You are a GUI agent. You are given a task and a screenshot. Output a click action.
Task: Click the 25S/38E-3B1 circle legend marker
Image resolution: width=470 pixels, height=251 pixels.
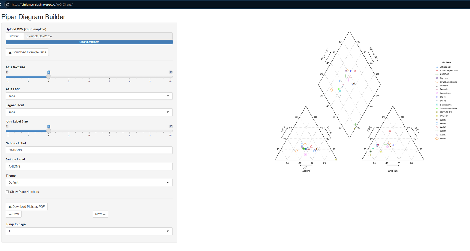pos(437,67)
